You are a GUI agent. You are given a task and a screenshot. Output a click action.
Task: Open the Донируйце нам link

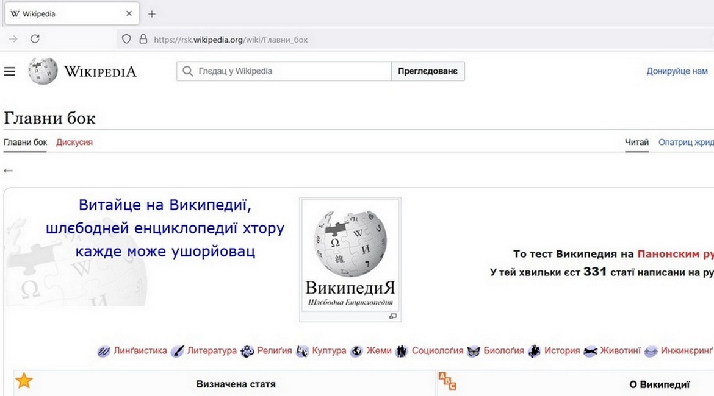tap(677, 71)
